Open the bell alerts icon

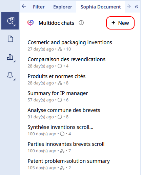(x=10, y=75)
